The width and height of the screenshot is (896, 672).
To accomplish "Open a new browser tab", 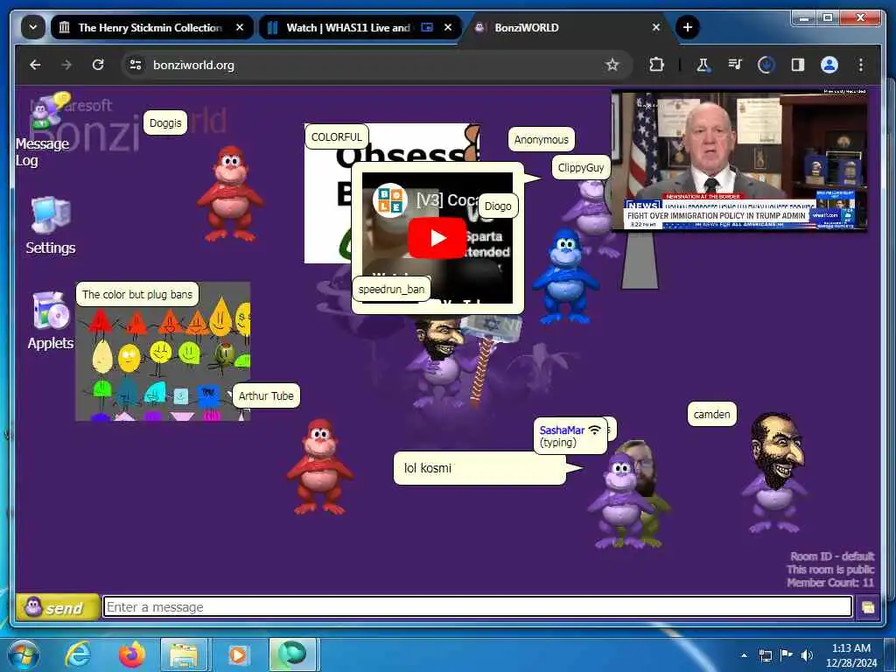I will [x=688, y=27].
